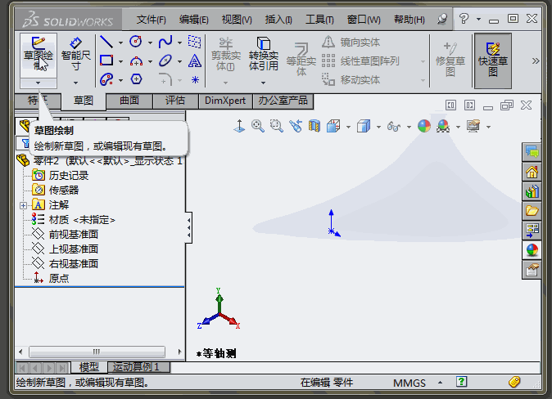
Task: Switch to 评估 tab
Action: tap(175, 101)
